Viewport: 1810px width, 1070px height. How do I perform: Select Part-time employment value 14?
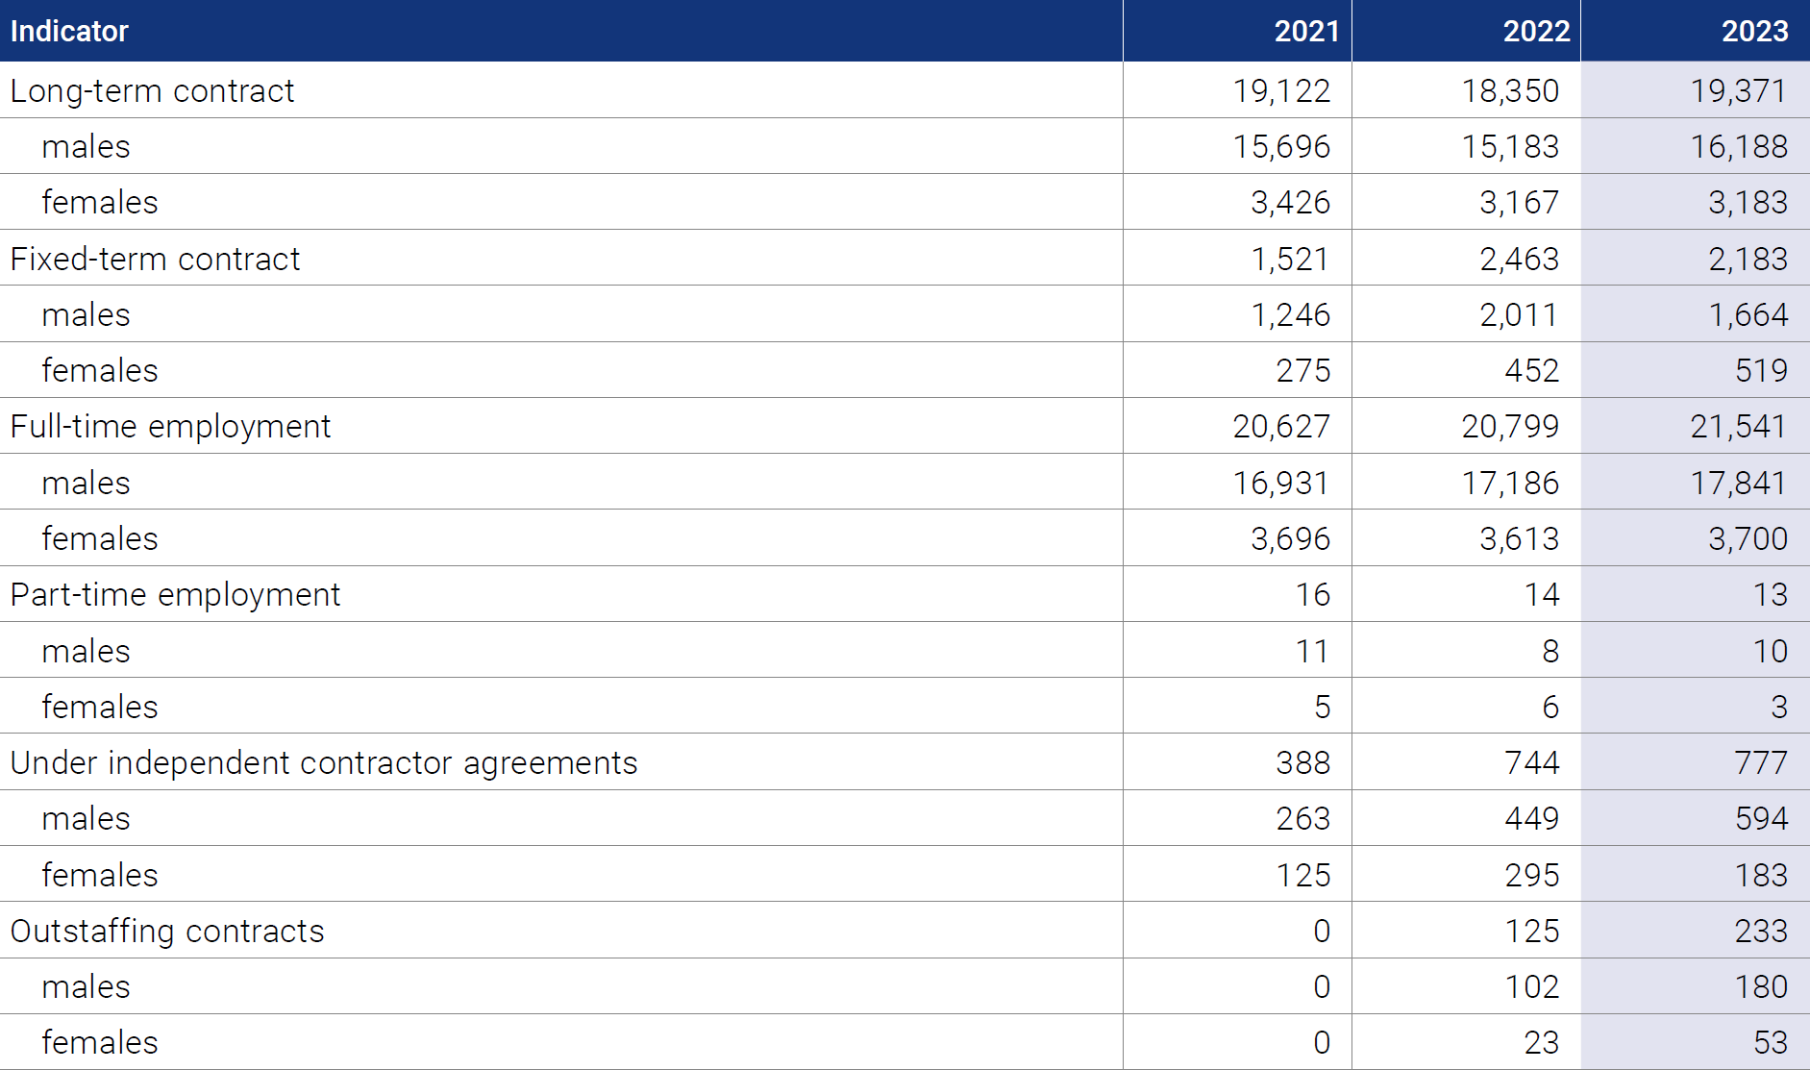(x=1542, y=594)
